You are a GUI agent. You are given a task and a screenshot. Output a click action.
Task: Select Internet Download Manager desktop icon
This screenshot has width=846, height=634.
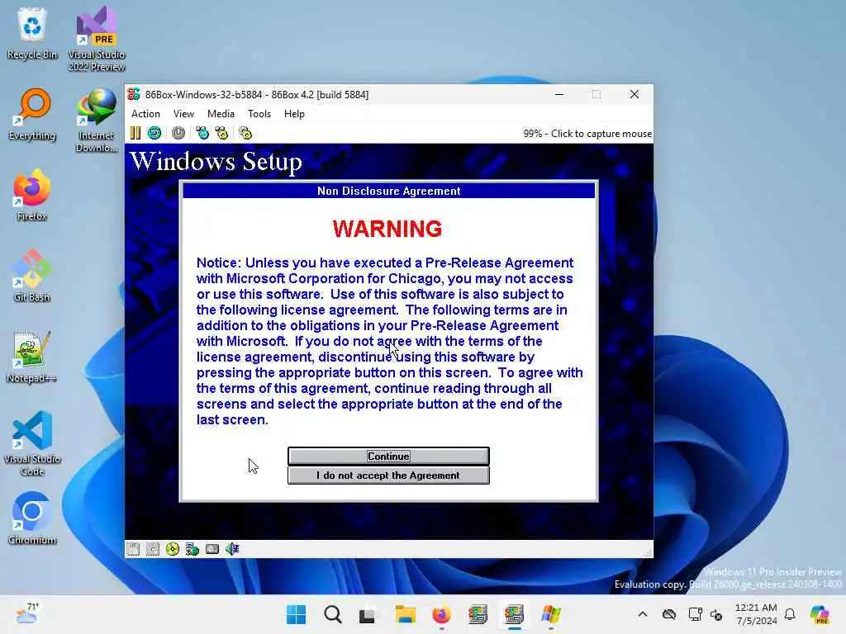(97, 121)
